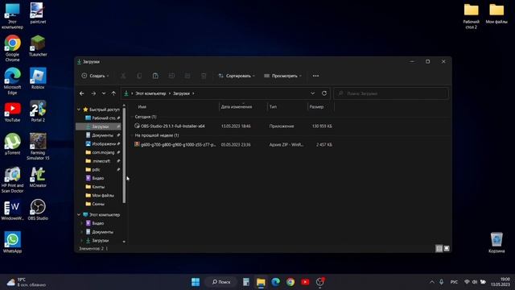This screenshot has height=290, width=515.
Task: Open TLauncher desktop icon
Action: click(38, 46)
